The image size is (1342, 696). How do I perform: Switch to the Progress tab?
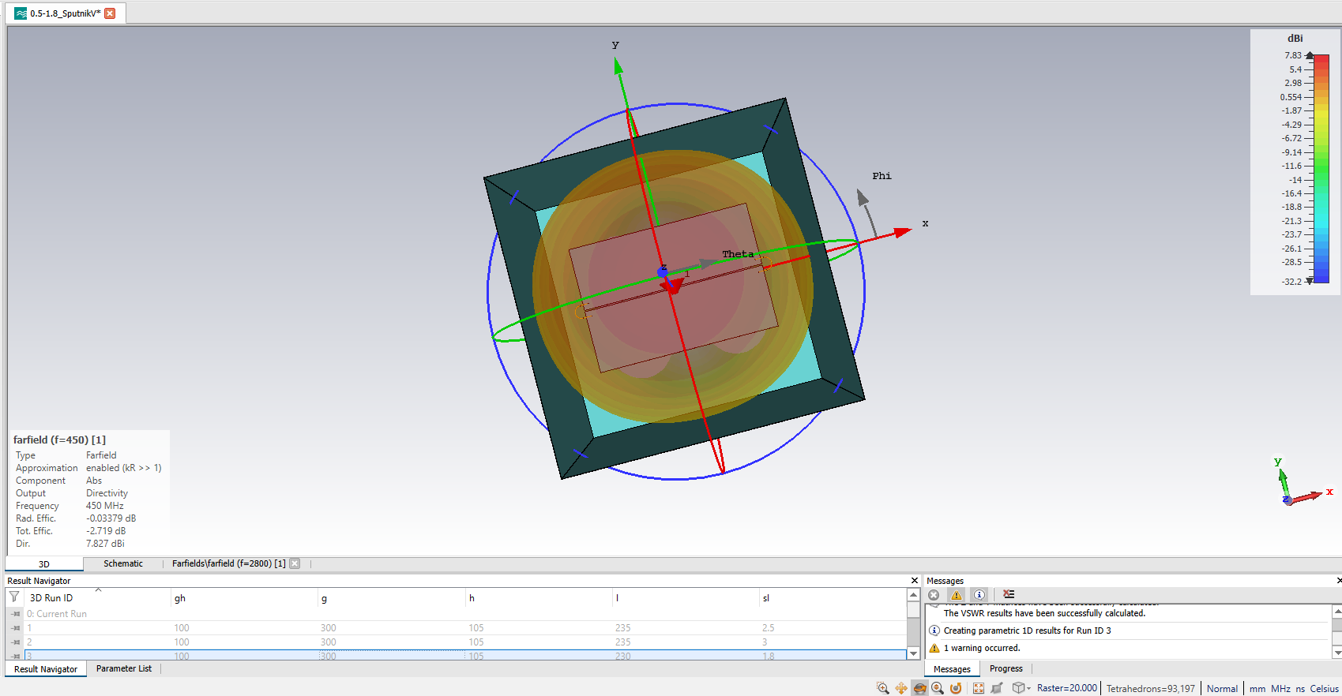point(1006,668)
